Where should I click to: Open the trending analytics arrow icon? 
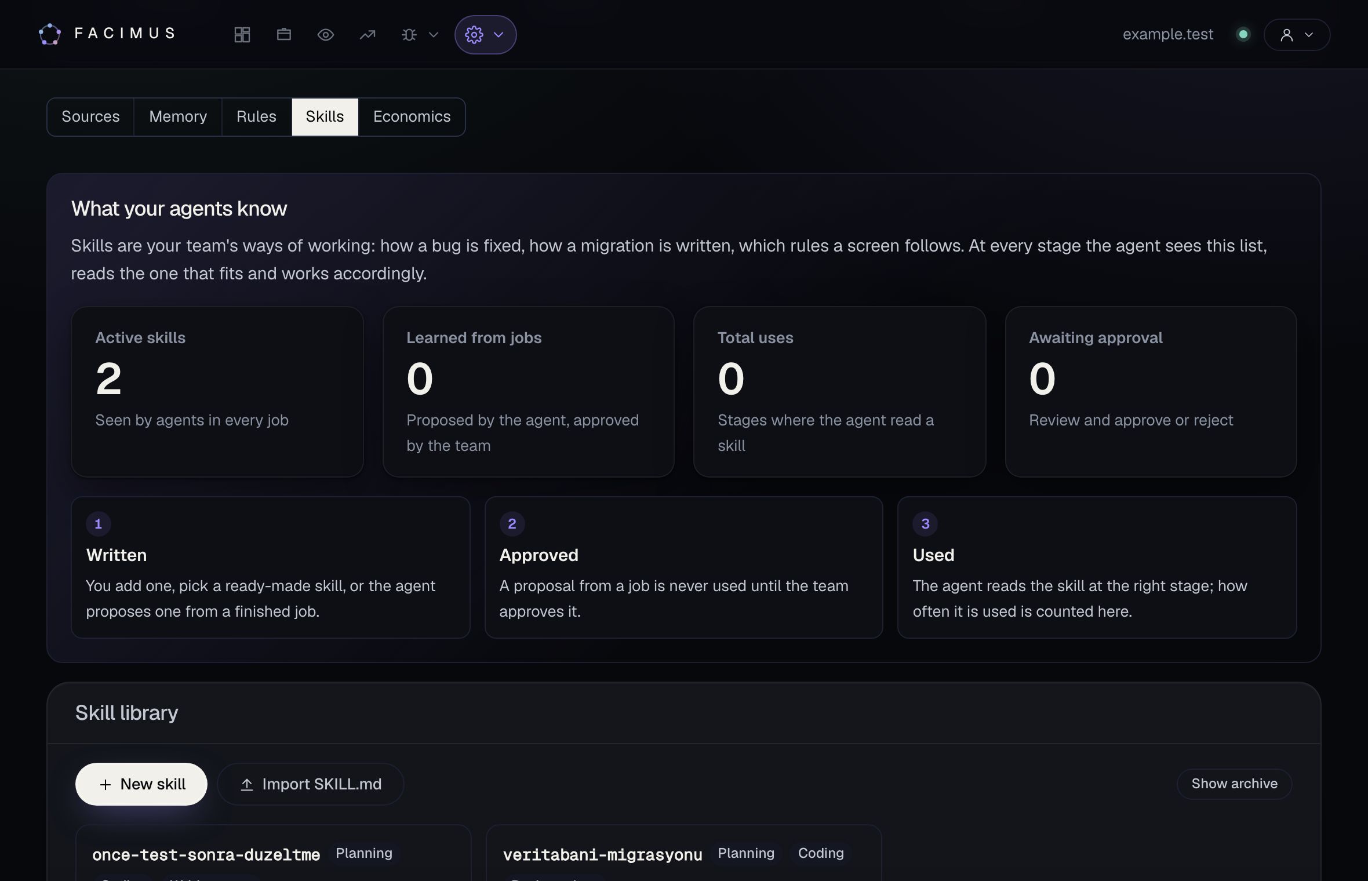(368, 35)
